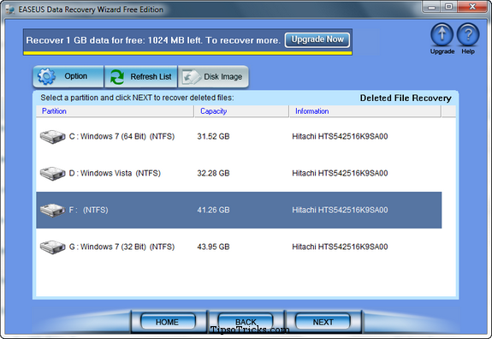
Task: Click the 'Recover 1 GB data for free' banner text
Action: pyautogui.click(x=153, y=40)
